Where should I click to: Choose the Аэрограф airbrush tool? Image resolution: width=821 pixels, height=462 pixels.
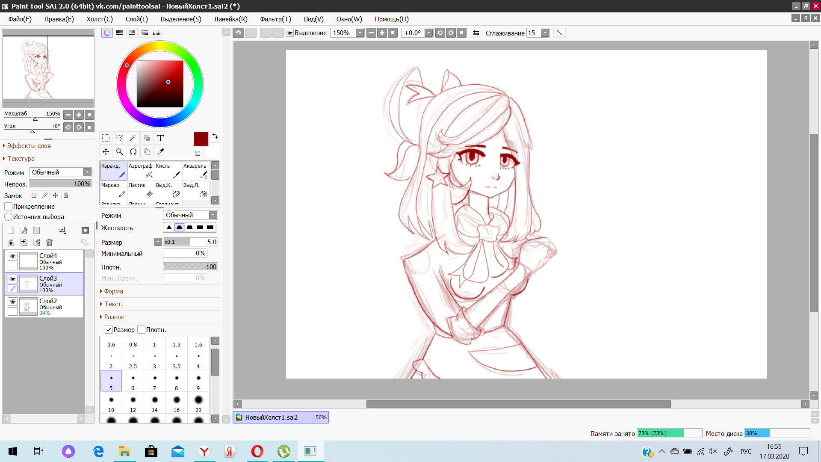tap(141, 171)
